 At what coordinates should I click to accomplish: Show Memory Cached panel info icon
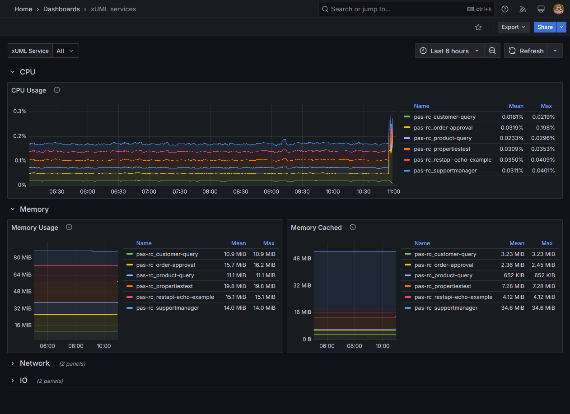click(353, 227)
